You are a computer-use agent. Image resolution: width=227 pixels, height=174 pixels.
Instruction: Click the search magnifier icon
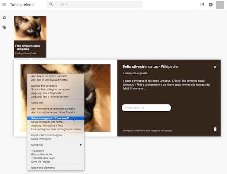coord(51,4)
